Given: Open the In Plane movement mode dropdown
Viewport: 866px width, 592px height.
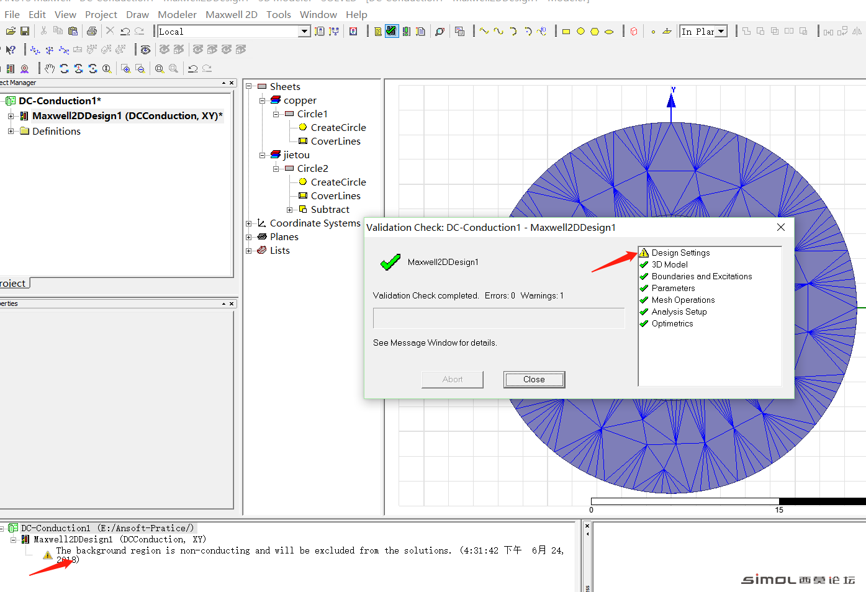Looking at the screenshot, I should pos(721,31).
